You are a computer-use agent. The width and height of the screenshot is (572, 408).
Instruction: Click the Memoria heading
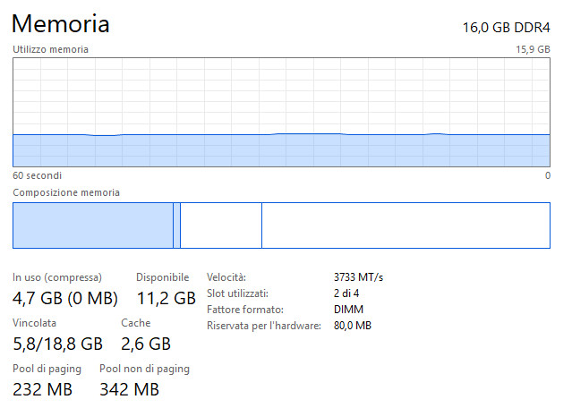(x=61, y=24)
